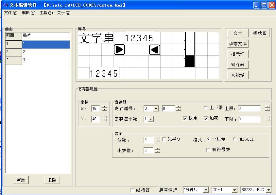Uncheck the 加密 encryption checkbox

tap(205, 118)
